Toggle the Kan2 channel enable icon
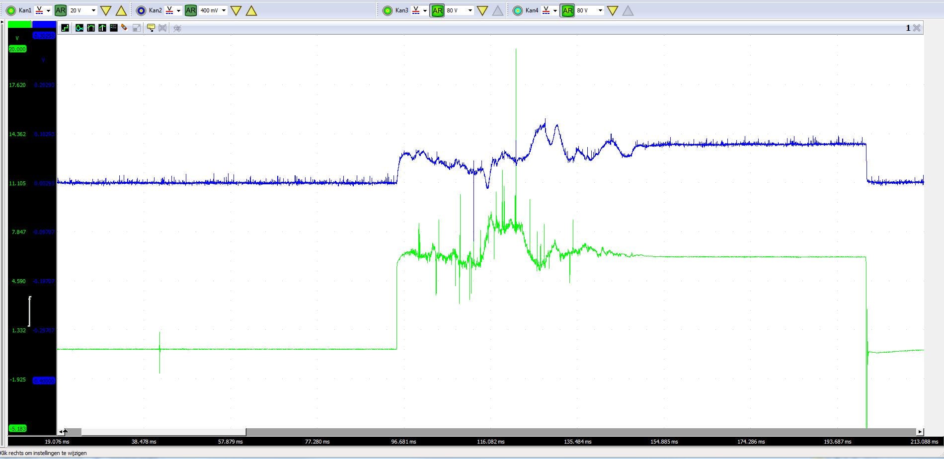Viewport: 944px width, 459px height. (141, 10)
